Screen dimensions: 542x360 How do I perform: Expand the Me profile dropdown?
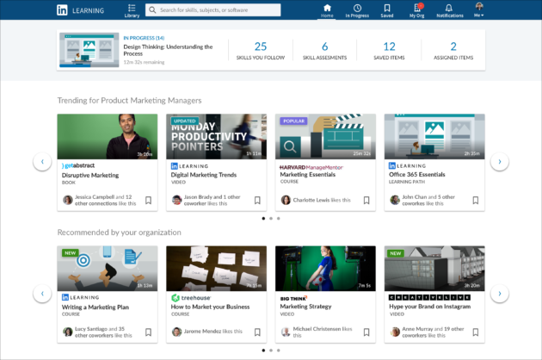tap(478, 10)
